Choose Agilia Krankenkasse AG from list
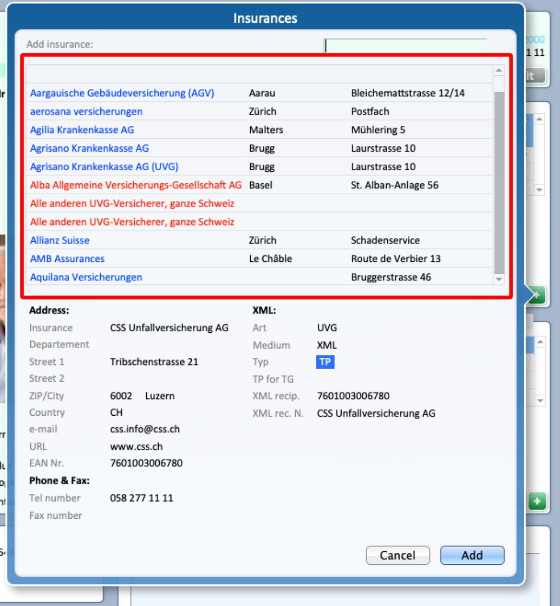This screenshot has height=606, width=560. click(259, 130)
